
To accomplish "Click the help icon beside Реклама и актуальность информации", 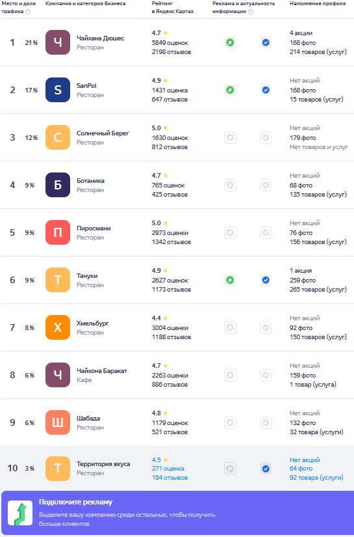I will pyautogui.click(x=251, y=12).
